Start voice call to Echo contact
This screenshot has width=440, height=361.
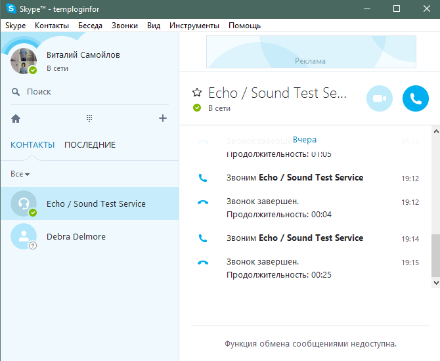click(x=415, y=98)
